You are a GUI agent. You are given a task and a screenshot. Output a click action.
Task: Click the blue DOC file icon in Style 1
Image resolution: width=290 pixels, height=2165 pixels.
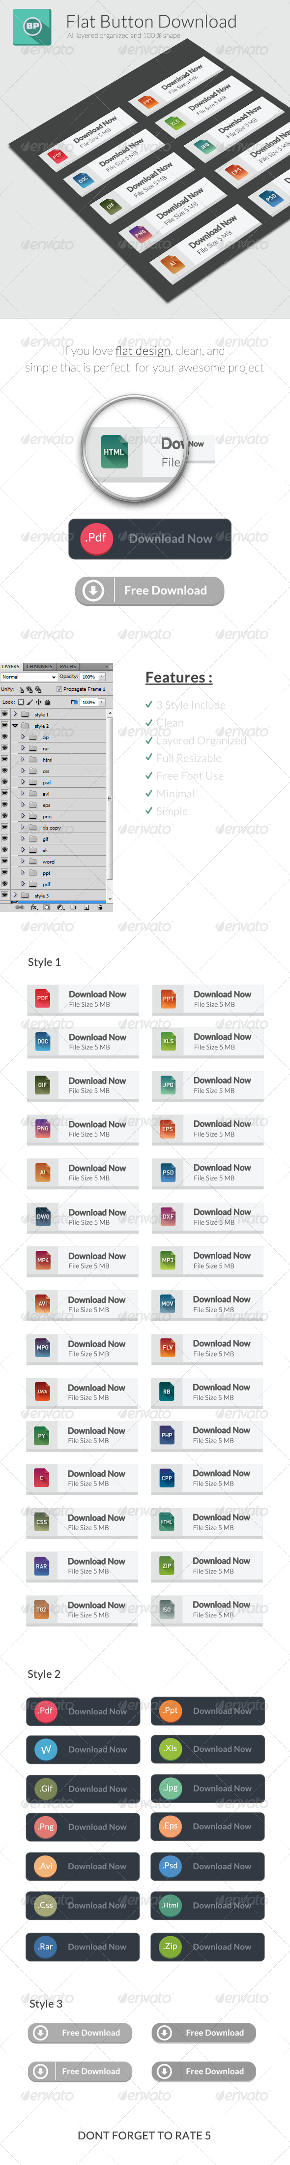(43, 1041)
